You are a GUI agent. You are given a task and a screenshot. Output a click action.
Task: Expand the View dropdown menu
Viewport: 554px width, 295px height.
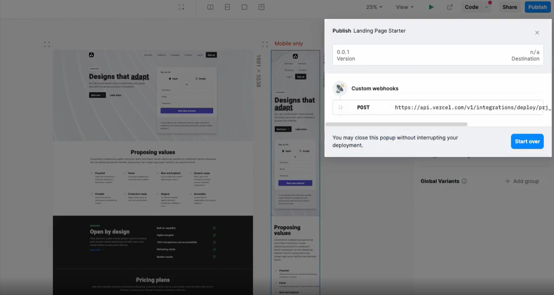tap(405, 7)
